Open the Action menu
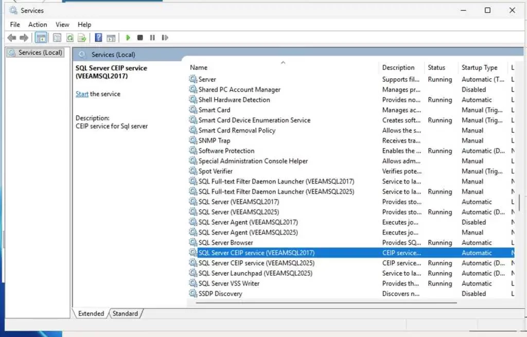Image resolution: width=527 pixels, height=337 pixels. click(x=38, y=24)
